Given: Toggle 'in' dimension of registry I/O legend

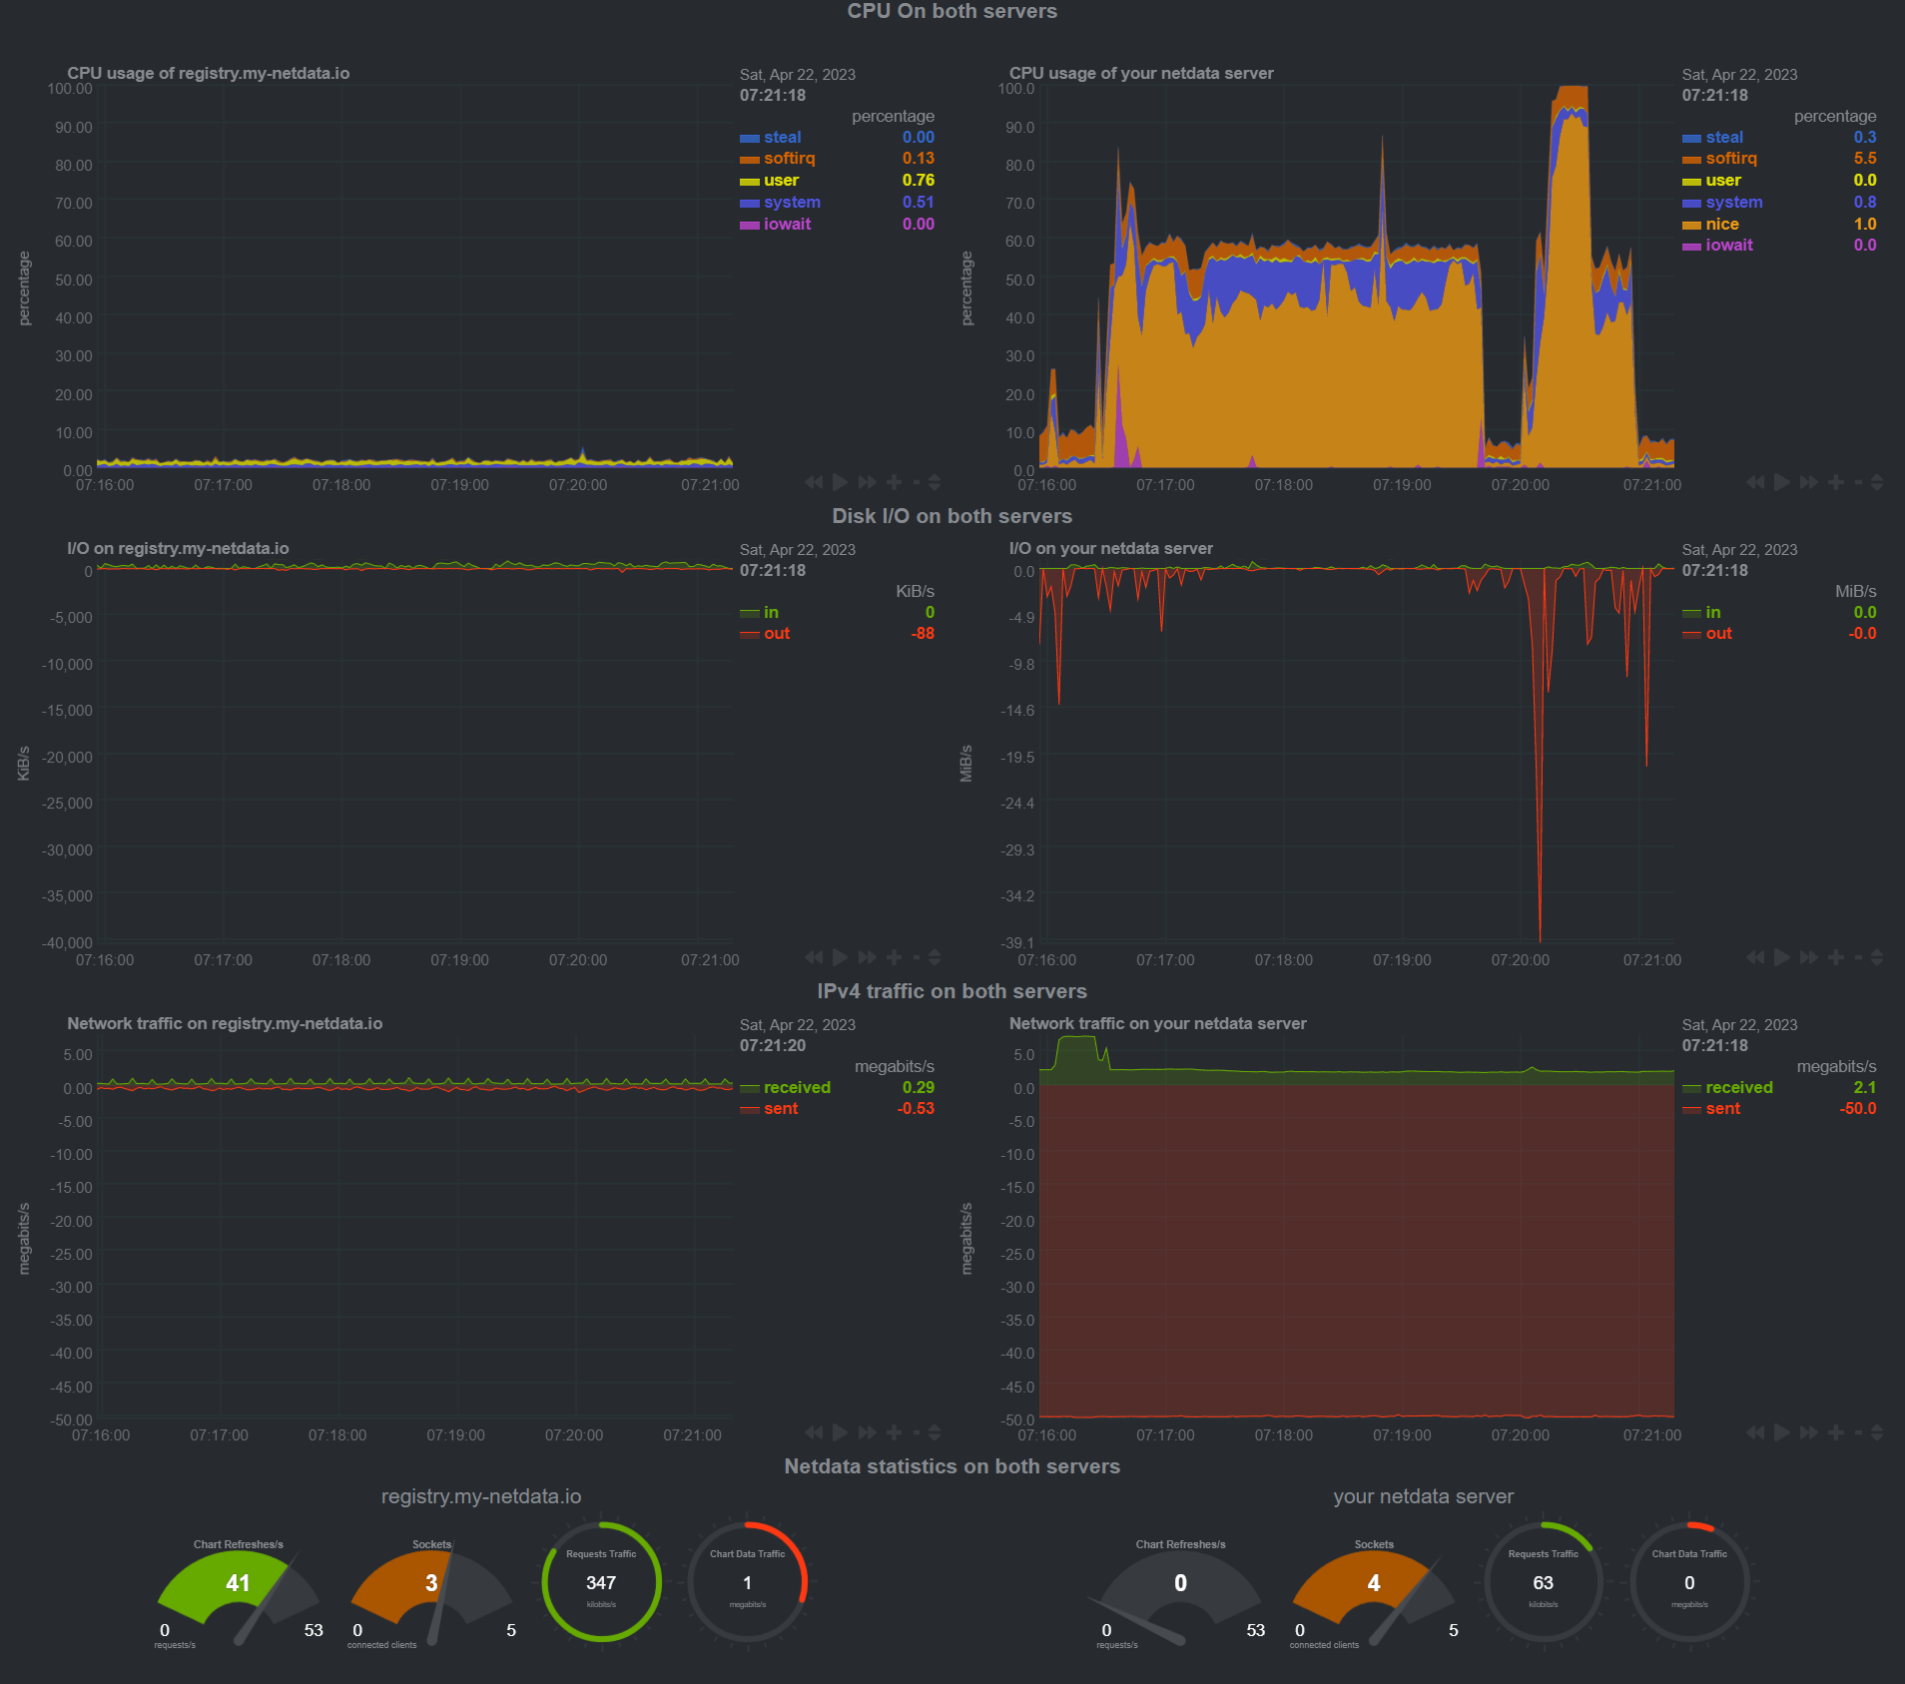Looking at the screenshot, I should click(771, 613).
